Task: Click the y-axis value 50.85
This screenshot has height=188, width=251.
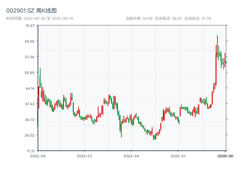Action: click(x=29, y=73)
